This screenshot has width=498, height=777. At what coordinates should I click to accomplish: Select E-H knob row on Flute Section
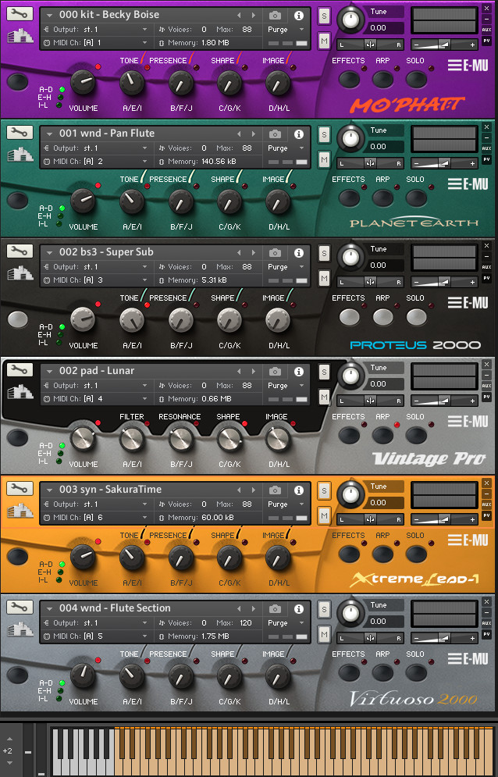[60, 691]
